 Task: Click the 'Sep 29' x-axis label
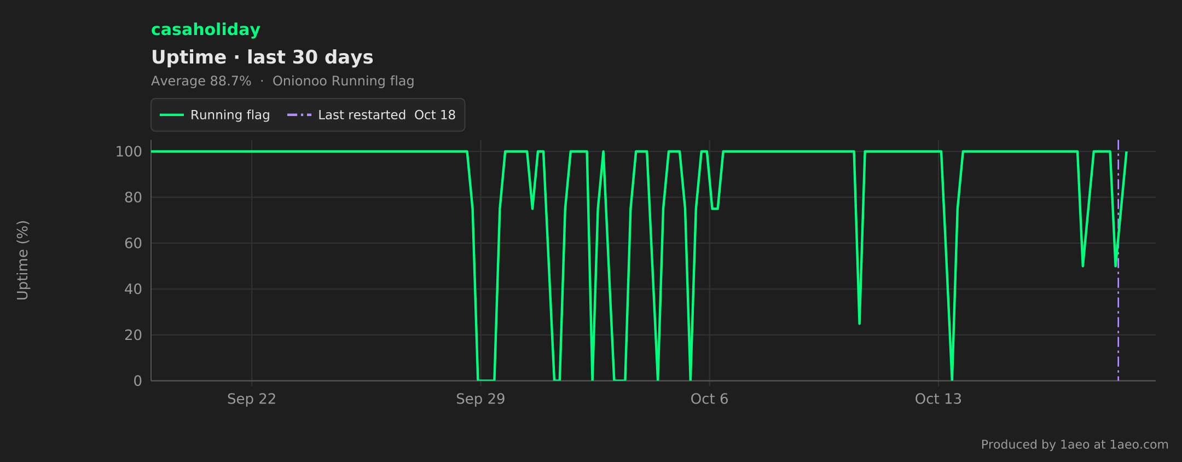coord(480,399)
